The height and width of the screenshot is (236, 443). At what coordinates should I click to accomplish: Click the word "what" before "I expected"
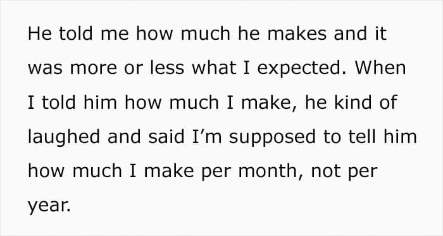[214, 68]
